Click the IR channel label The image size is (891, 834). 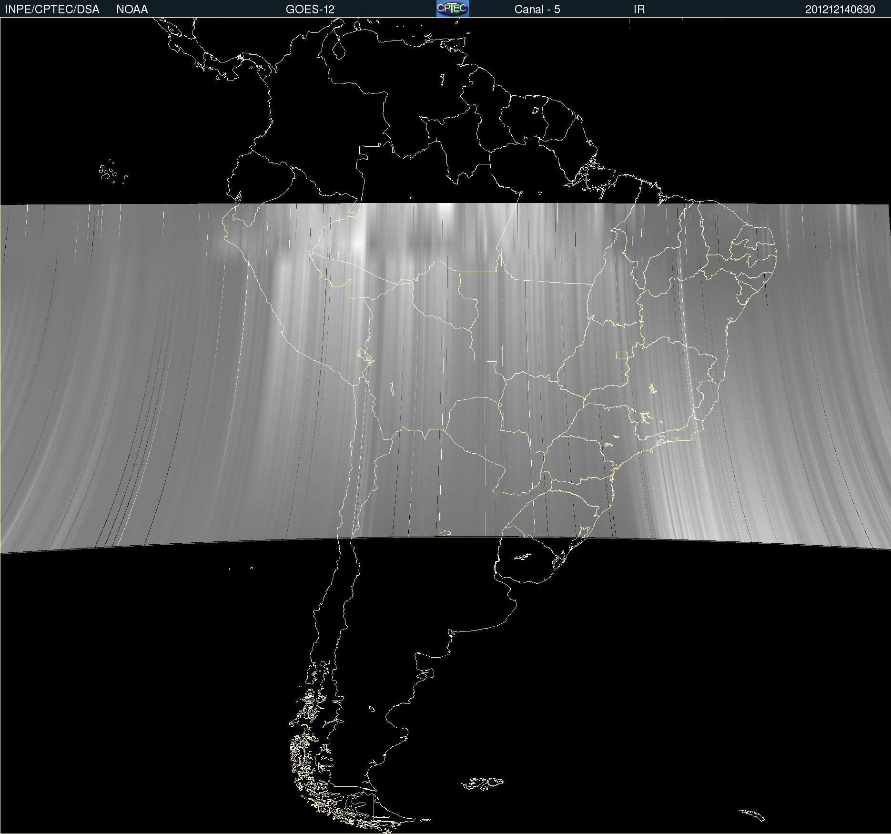click(x=639, y=10)
